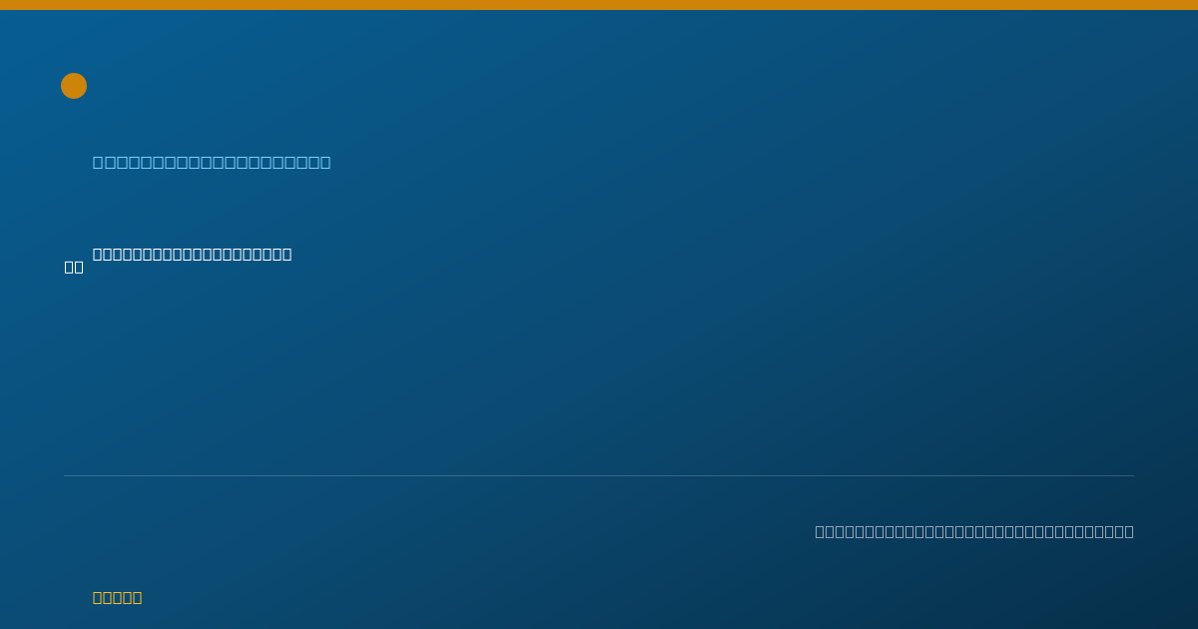1198x629 pixels.
Task: Click last character of light blue heading
Action: click(324, 162)
